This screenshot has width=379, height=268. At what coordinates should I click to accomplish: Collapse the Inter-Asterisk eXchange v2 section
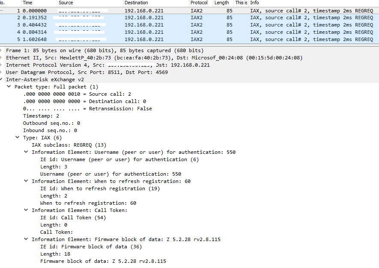(x=2, y=80)
